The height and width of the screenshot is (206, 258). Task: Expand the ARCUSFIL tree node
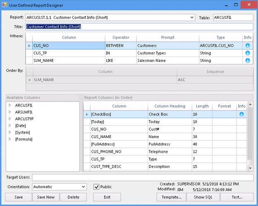10,105
